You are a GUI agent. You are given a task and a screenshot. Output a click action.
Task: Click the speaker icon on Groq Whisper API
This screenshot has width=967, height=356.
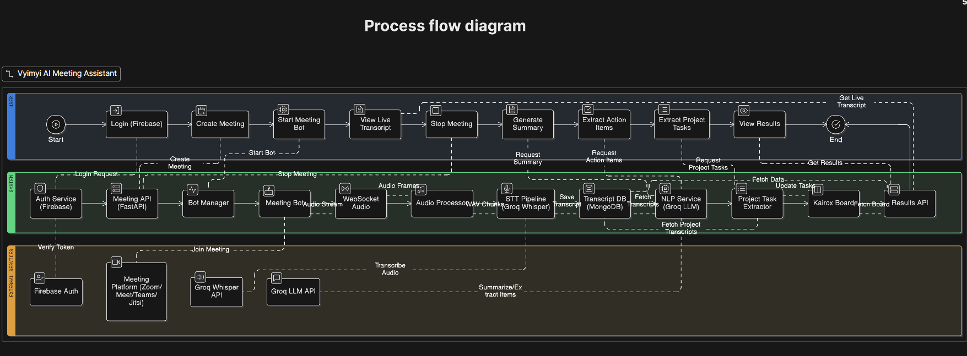coord(201,277)
